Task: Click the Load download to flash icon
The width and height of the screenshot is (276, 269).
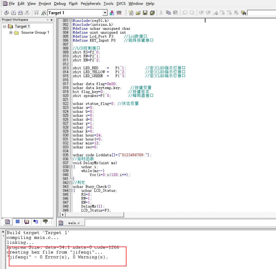Action: (x=36, y=13)
